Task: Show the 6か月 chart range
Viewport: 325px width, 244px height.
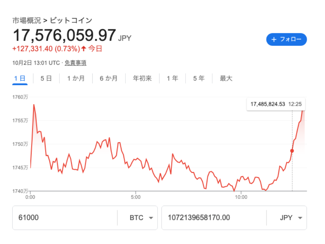Action: 109,78
